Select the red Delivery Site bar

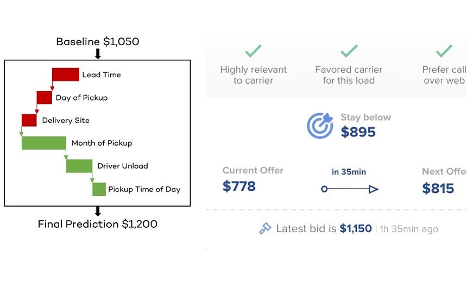[x=29, y=120]
